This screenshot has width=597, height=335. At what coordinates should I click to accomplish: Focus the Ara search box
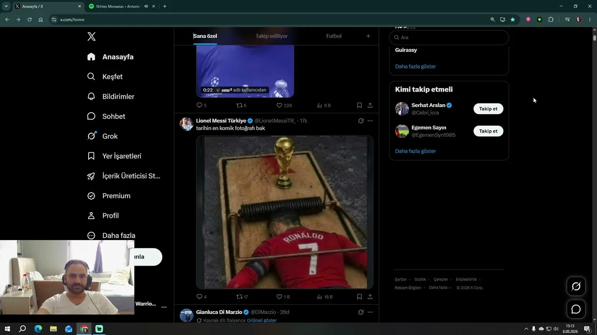click(x=449, y=37)
